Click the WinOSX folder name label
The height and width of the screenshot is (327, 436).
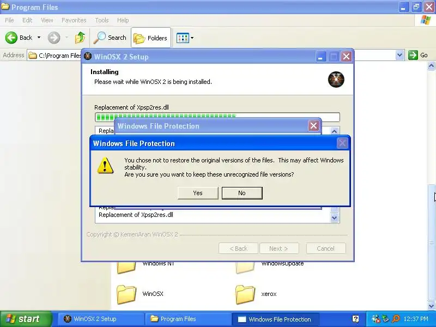[153, 294]
